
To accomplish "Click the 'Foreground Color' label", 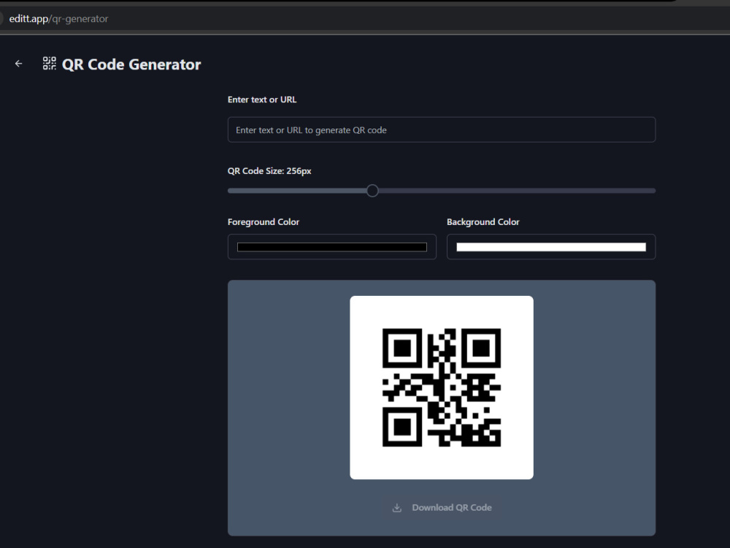I will pos(263,222).
